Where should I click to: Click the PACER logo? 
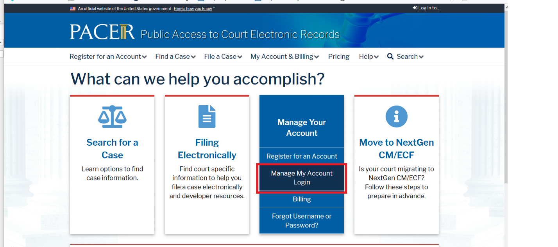pyautogui.click(x=102, y=32)
